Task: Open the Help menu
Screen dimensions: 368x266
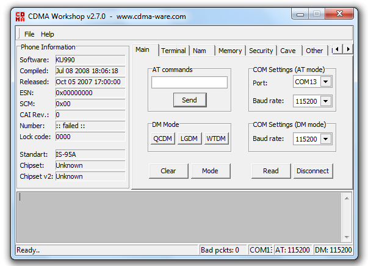Action: coord(48,34)
